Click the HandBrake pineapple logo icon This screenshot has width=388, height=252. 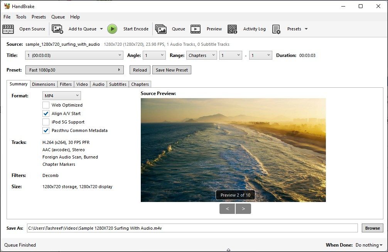tap(6, 6)
